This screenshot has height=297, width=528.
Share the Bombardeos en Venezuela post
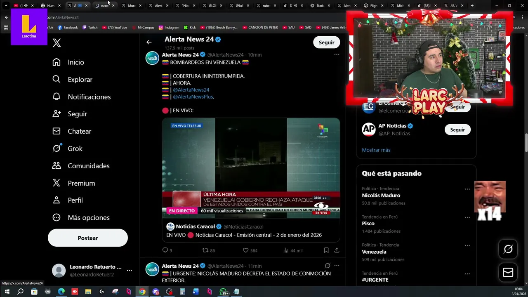[337, 250]
